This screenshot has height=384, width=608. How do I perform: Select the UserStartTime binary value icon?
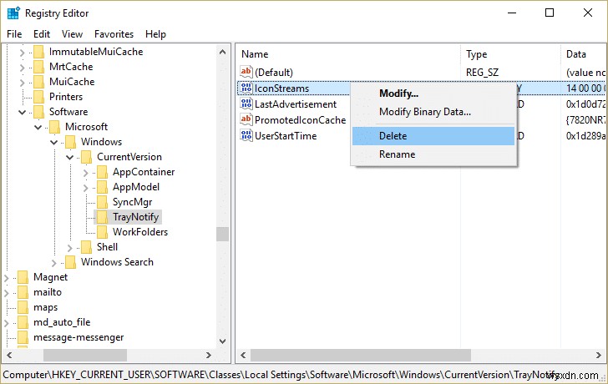pos(246,135)
